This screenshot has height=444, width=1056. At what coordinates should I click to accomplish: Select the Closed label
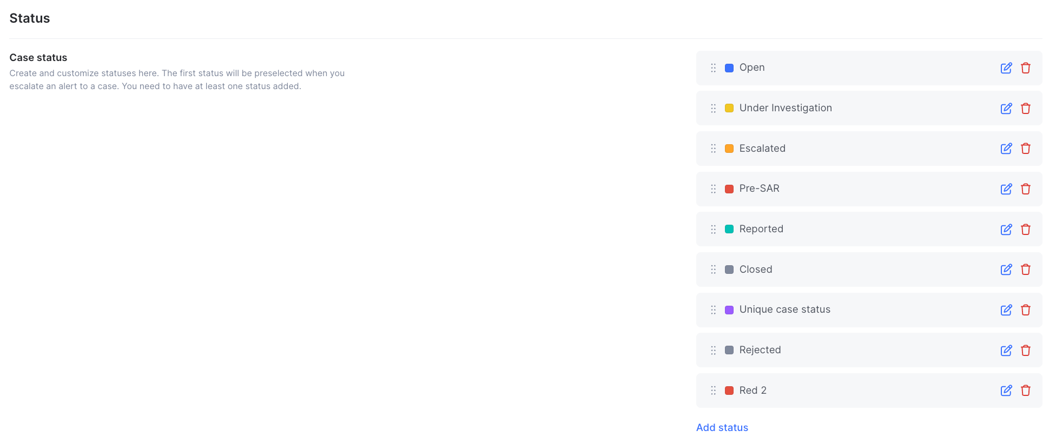(756, 270)
